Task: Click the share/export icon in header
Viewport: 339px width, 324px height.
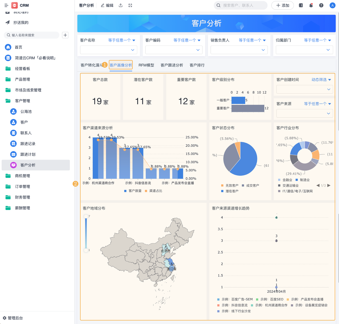Action: point(121,5)
